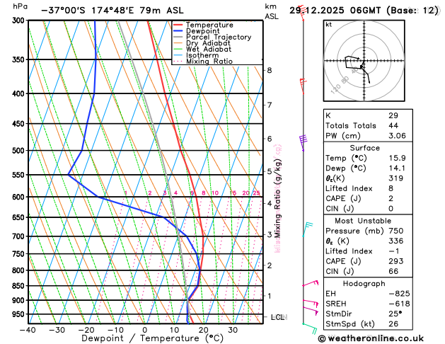445x344 pixels.
Task: Select the Mixing Ratio legend label
Action: pyautogui.click(x=209, y=62)
